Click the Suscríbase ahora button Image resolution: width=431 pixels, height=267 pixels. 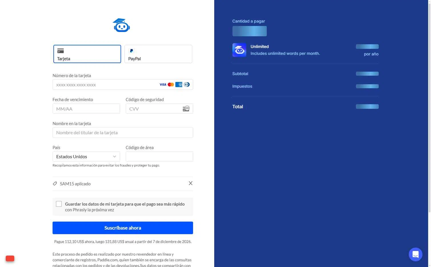tap(123, 228)
